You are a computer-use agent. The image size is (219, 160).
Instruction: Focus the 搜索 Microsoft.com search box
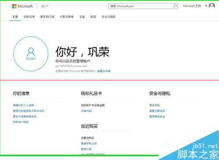click(143, 6)
